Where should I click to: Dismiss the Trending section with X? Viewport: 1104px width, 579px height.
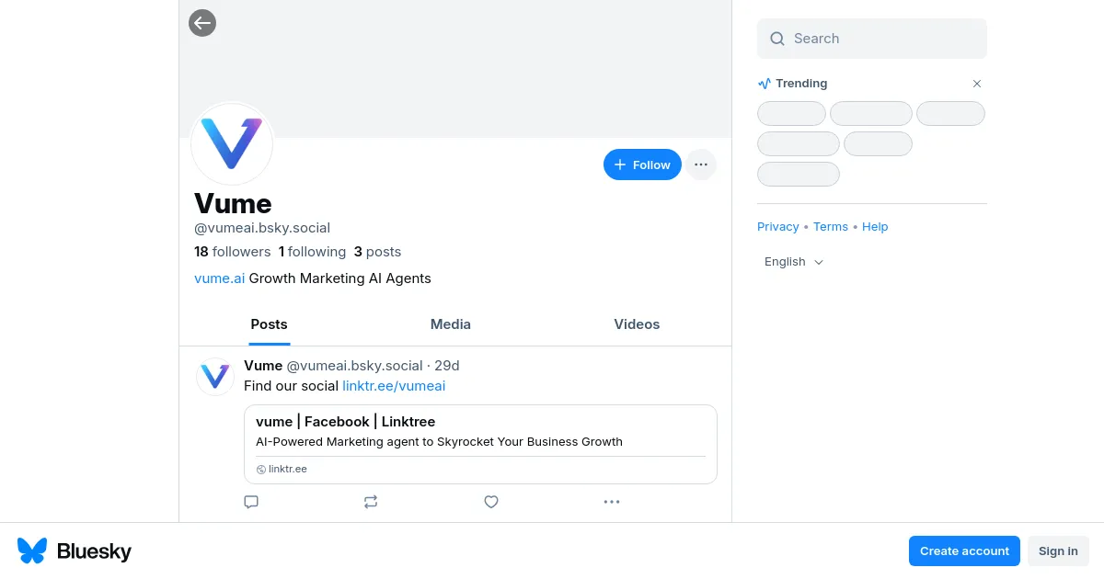(977, 84)
